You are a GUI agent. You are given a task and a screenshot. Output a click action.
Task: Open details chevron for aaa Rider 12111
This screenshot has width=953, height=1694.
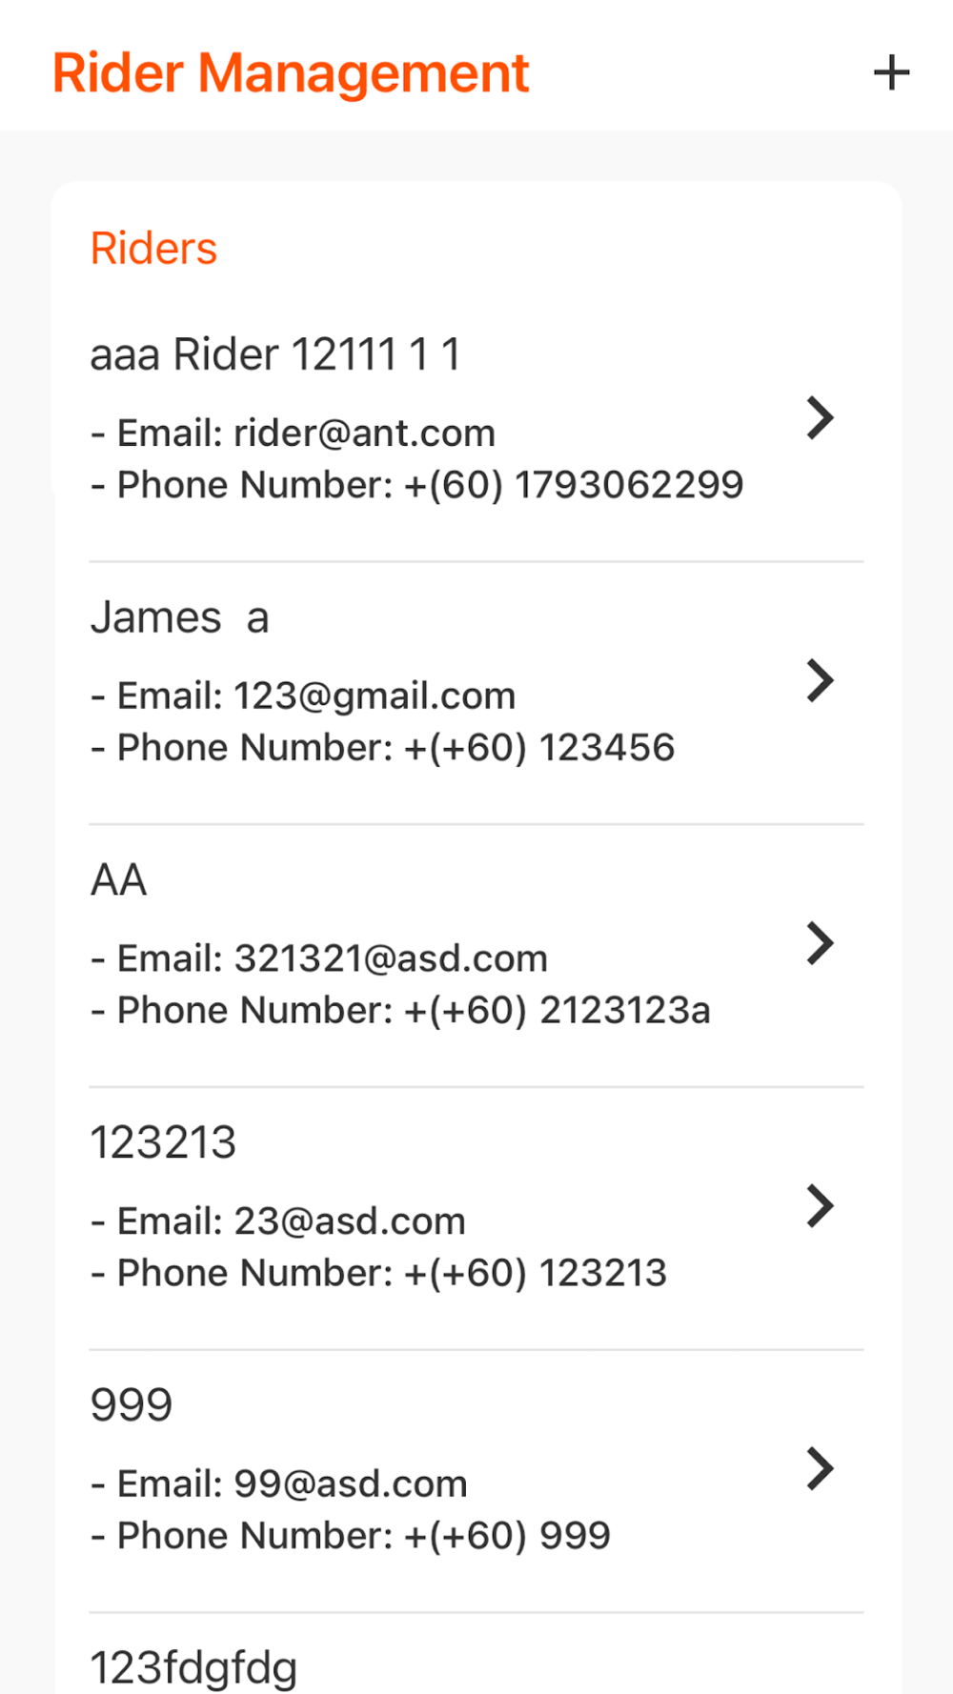(820, 418)
